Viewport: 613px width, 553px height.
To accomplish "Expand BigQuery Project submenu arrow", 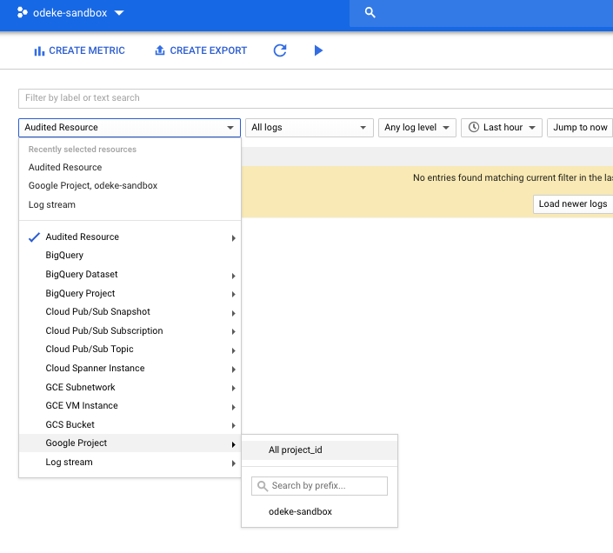I will point(233,294).
